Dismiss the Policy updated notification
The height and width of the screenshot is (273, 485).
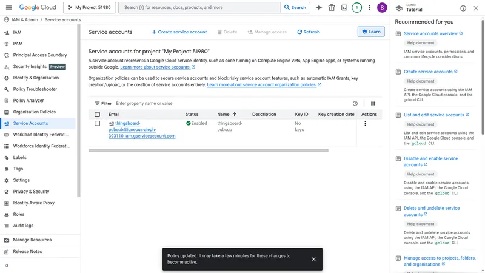pos(313,259)
